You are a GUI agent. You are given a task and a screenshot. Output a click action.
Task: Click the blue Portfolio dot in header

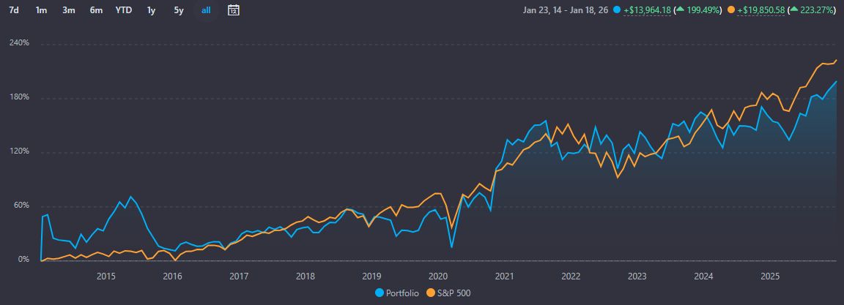pyautogui.click(x=617, y=10)
